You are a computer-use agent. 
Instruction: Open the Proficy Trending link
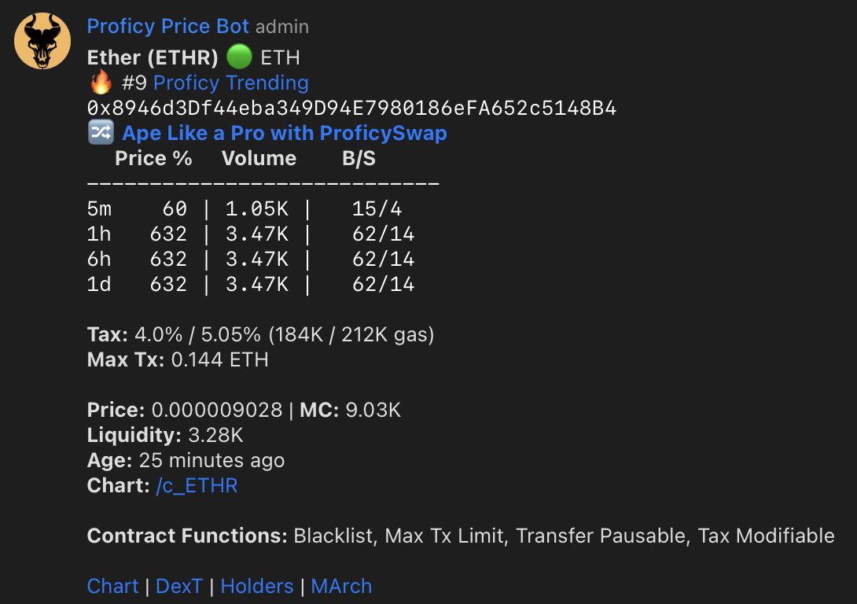pos(230,83)
